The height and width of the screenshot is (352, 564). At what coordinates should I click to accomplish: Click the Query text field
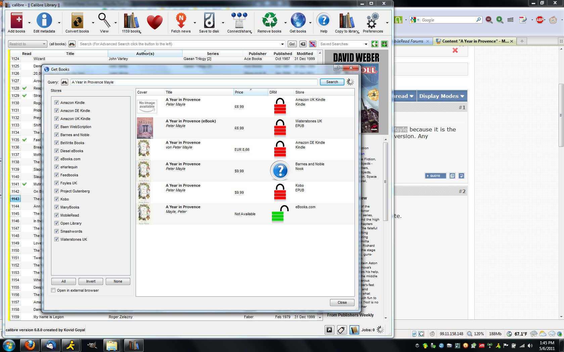(x=194, y=82)
